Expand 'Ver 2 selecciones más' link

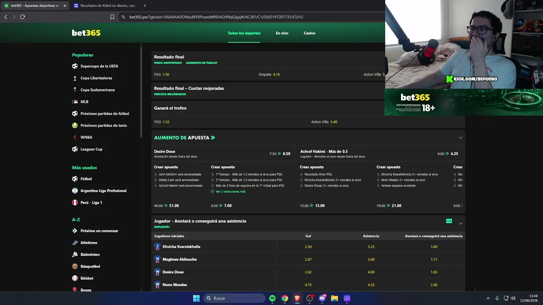[x=230, y=191]
